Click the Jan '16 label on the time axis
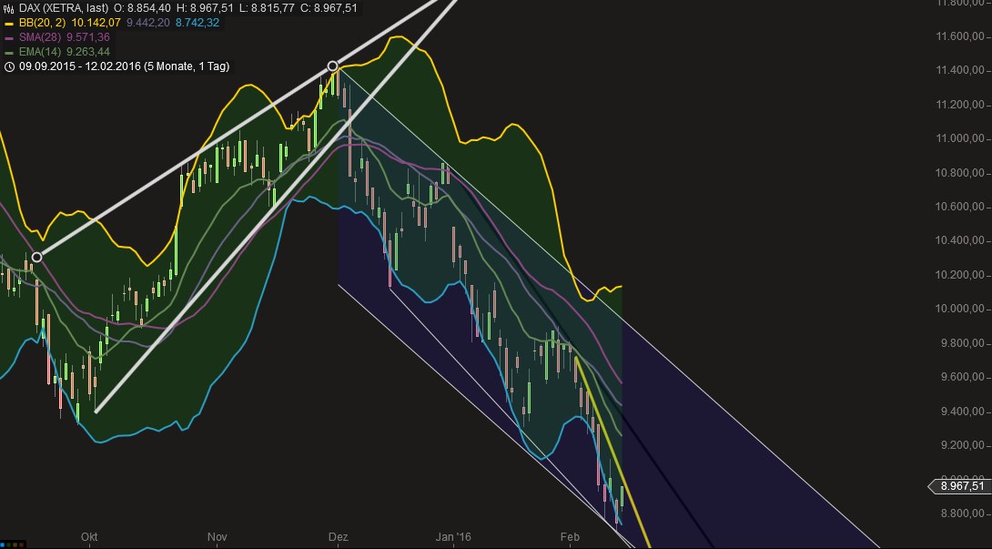992x549 pixels. tap(451, 537)
